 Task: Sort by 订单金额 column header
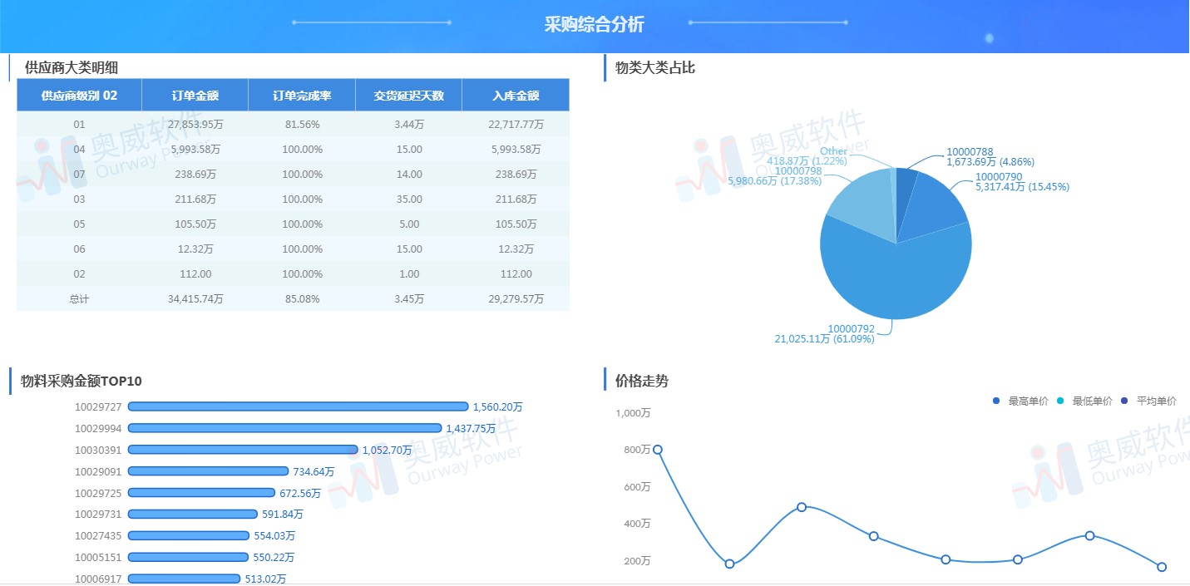(x=195, y=96)
